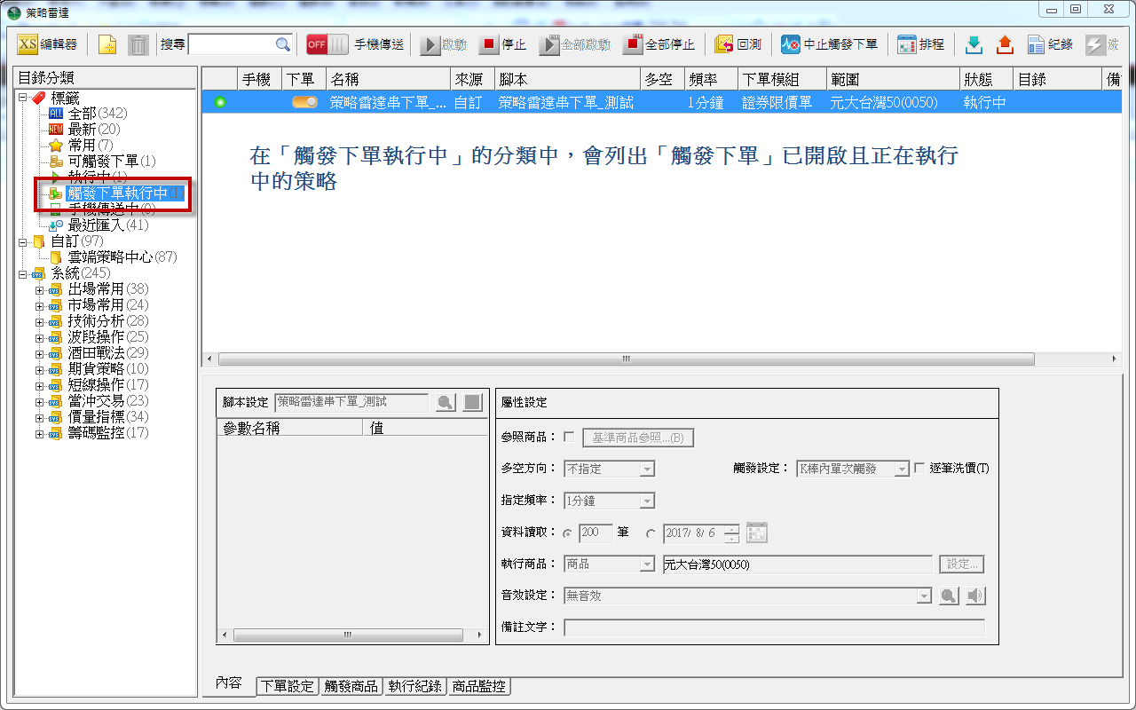Click the speaker icon beside 音效設定
Screen dimensions: 1136x710
pyautogui.click(x=976, y=596)
